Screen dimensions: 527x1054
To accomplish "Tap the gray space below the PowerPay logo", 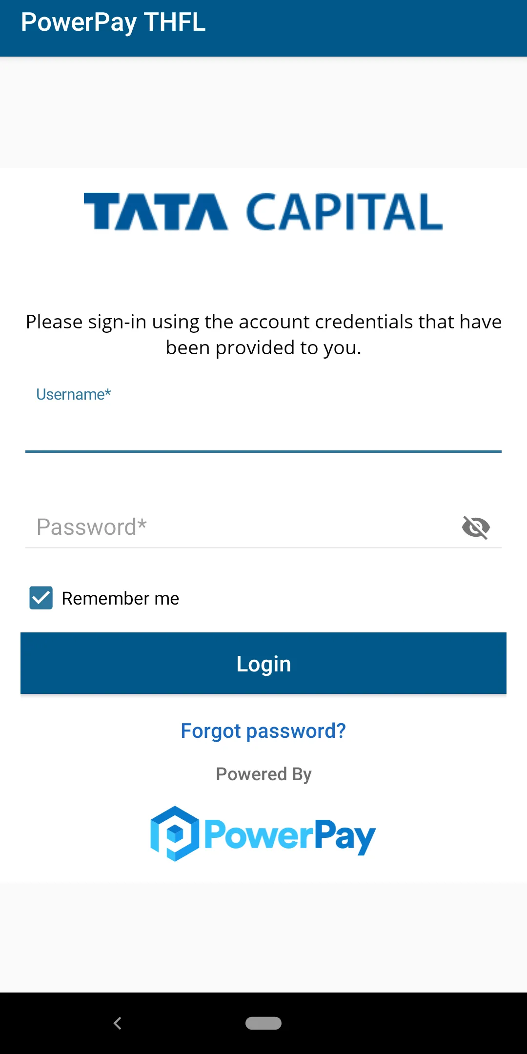I will pyautogui.click(x=263, y=937).
